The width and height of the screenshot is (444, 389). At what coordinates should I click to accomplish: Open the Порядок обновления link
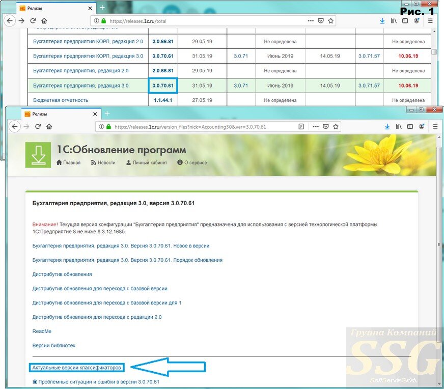click(127, 260)
